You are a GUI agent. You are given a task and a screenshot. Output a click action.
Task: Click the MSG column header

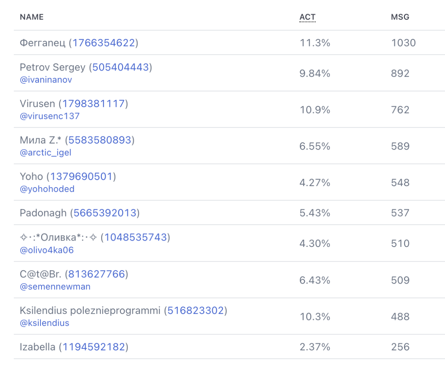click(400, 17)
